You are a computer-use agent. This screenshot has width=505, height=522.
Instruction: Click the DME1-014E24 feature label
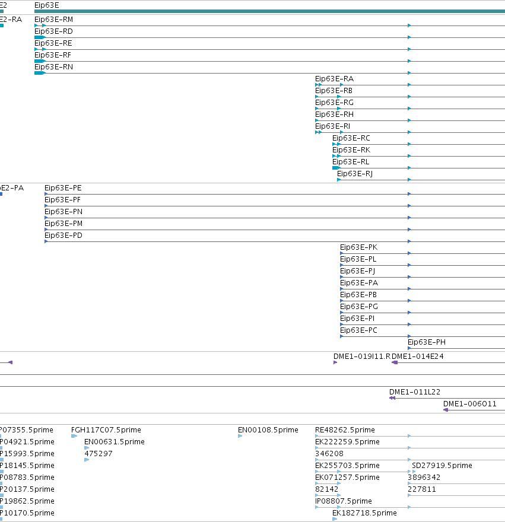pos(418,357)
